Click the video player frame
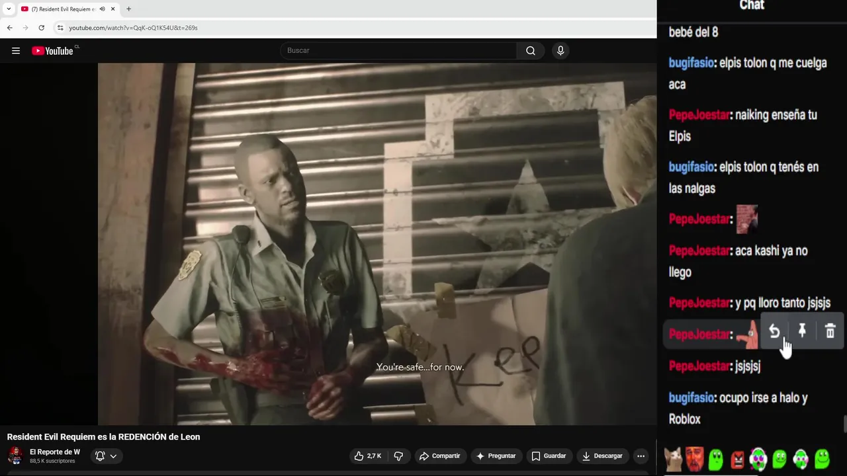The height and width of the screenshot is (476, 847). (x=377, y=244)
